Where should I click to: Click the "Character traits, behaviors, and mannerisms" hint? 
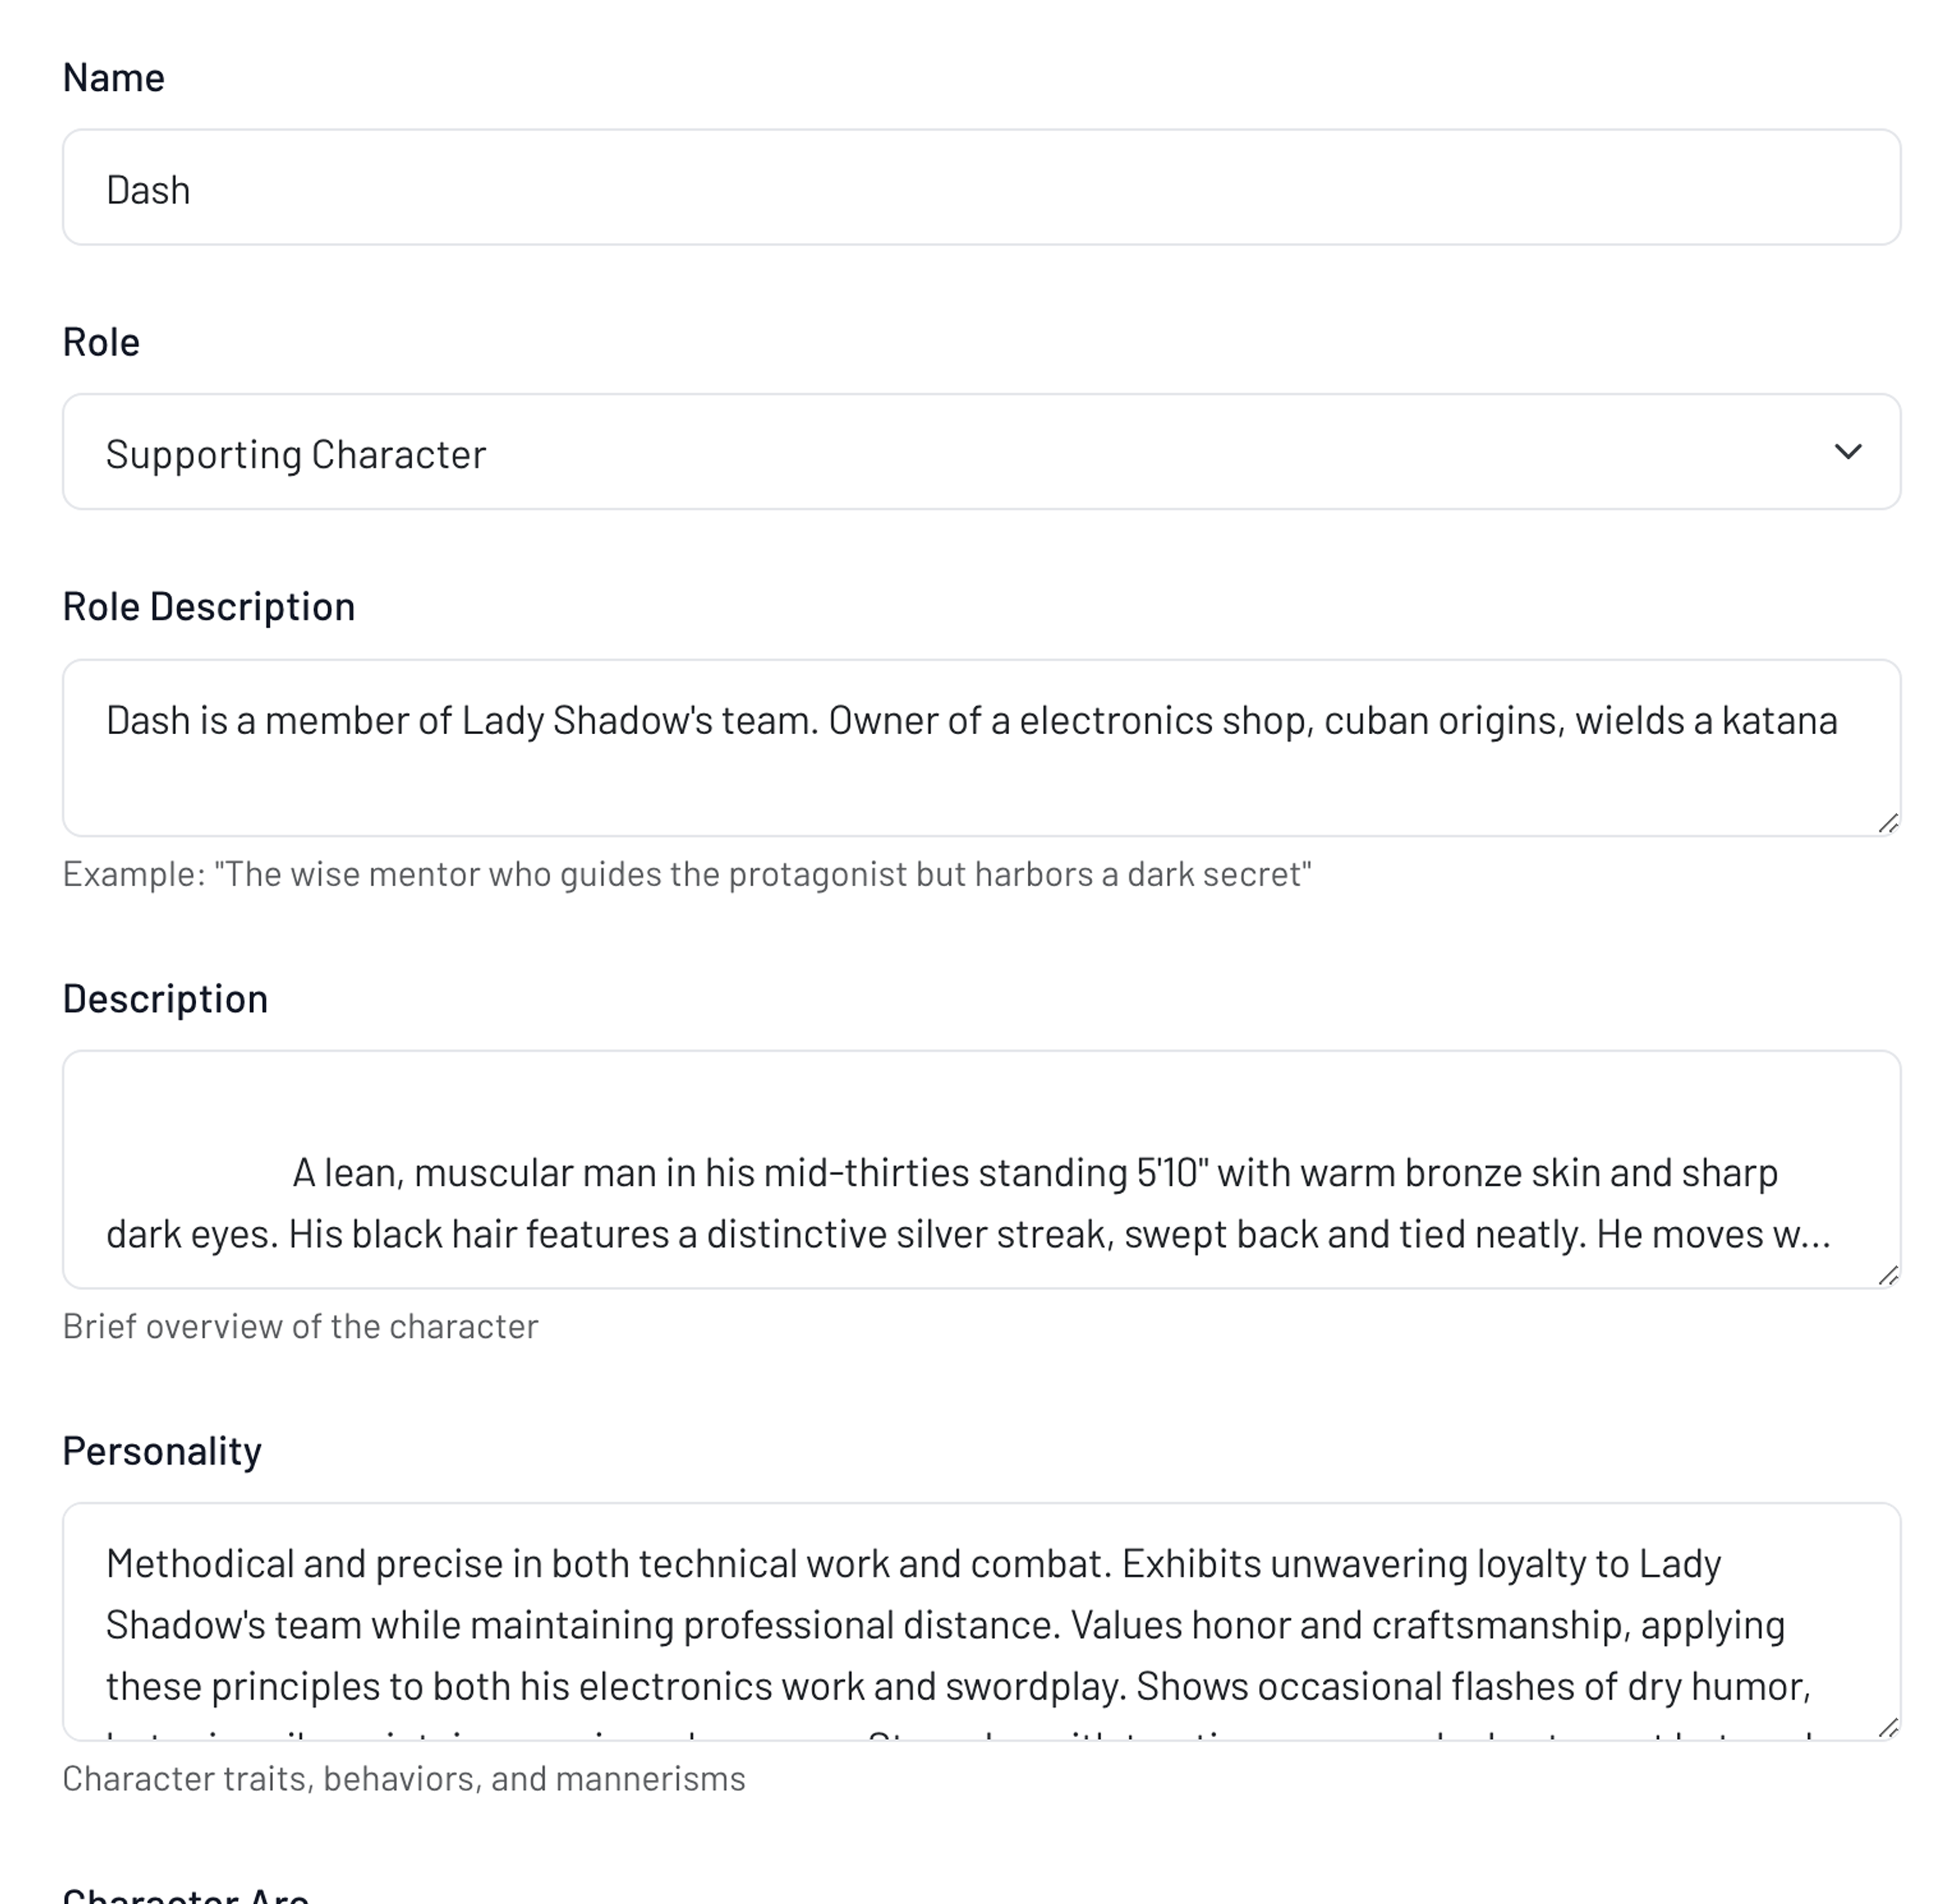[x=403, y=1778]
